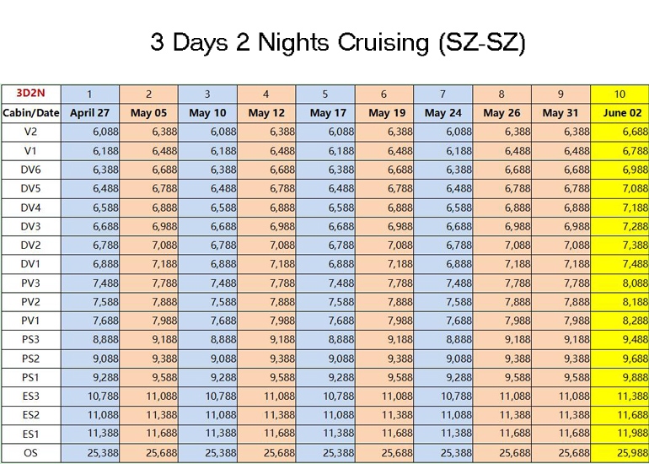Select the 3D2N header cell

(x=30, y=94)
